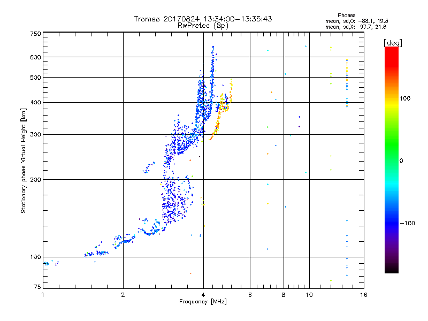Click the y-axis tick label '400'
This screenshot has width=428, height=321.
click(35, 102)
